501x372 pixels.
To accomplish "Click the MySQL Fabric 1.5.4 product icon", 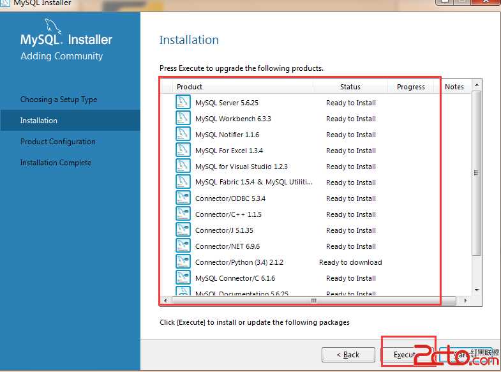I will tap(183, 182).
